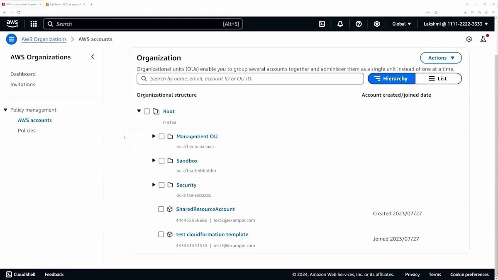Open a new browser tab

pos(91,4)
